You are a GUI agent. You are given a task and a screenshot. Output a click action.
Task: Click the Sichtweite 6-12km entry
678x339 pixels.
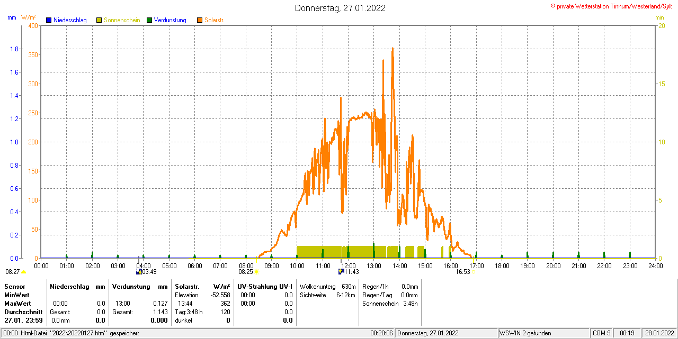tap(327, 295)
